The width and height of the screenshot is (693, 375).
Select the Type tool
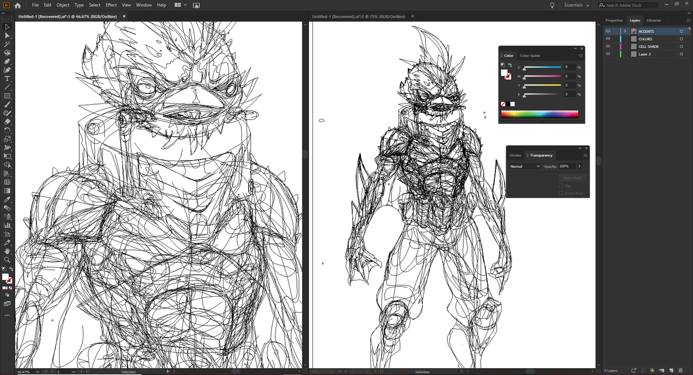coord(8,78)
